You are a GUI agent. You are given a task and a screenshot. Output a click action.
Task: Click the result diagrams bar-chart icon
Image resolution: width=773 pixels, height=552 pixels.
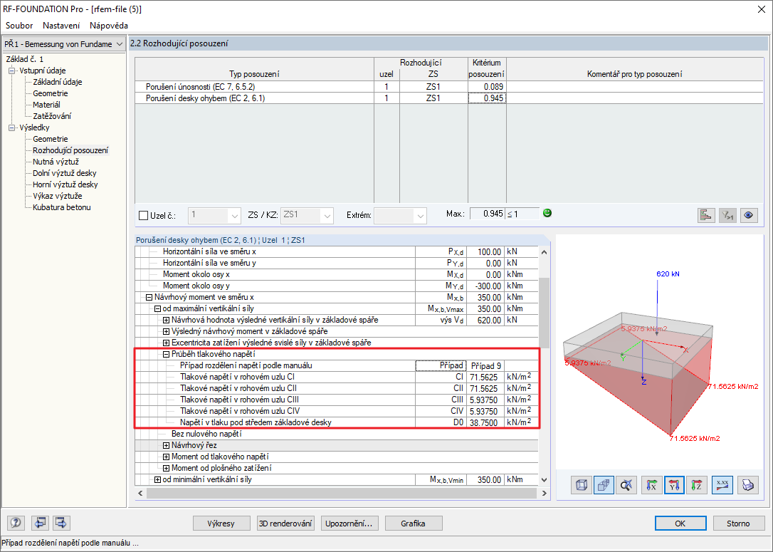[x=706, y=215]
